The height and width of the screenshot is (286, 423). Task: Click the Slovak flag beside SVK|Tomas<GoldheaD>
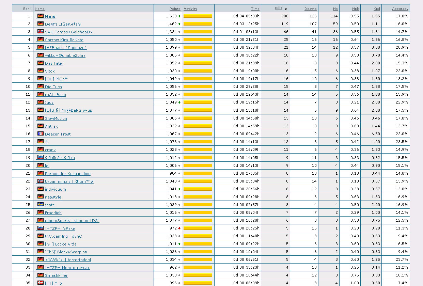click(x=41, y=32)
